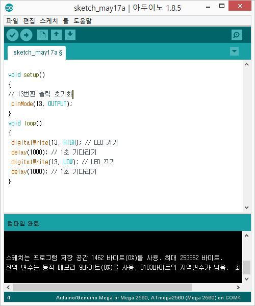The width and height of the screenshot is (255, 306).
Task: Open the 스케치 menu
Action: coord(49,21)
